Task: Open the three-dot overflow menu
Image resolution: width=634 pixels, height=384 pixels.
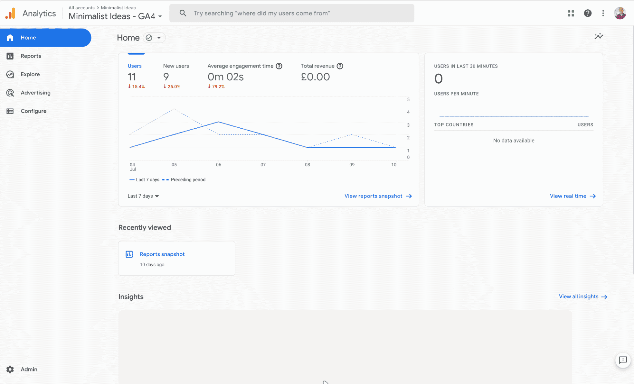Action: 603,13
